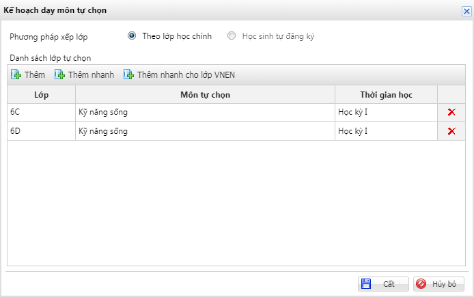
Task: Click the Thời gian học column header
Action: coord(386,94)
